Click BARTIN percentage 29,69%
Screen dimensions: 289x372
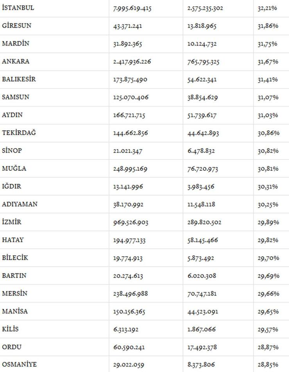point(269,276)
